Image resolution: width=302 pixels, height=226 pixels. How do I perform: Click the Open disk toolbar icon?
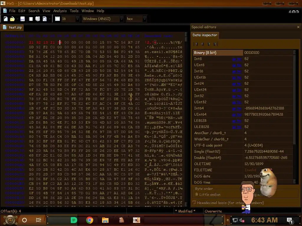(38, 19)
